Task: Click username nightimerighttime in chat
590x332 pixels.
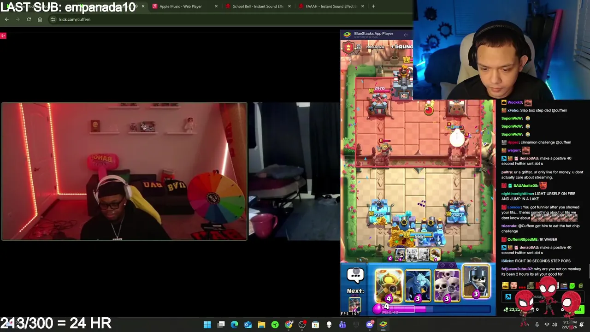Action: [517, 194]
